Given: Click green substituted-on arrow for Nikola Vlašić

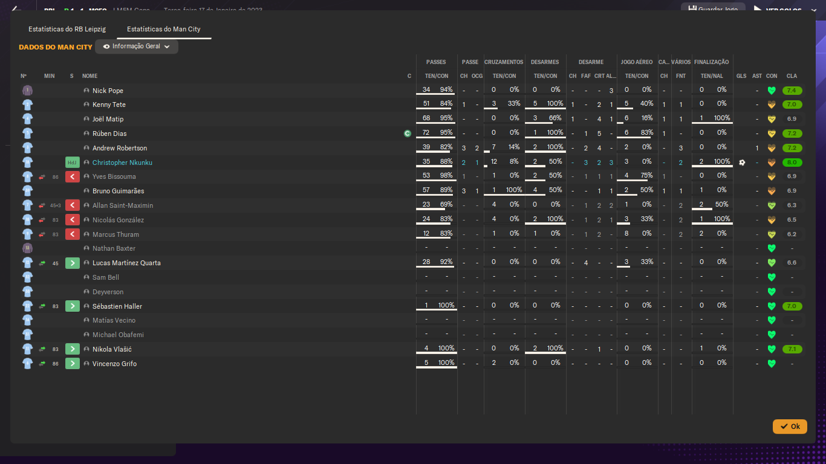Looking at the screenshot, I should (x=73, y=349).
